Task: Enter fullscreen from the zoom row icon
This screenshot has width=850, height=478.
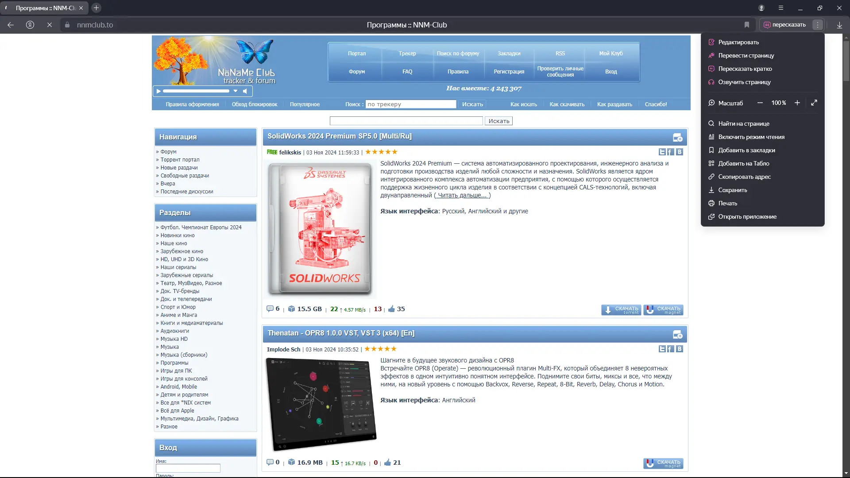Action: pos(814,103)
